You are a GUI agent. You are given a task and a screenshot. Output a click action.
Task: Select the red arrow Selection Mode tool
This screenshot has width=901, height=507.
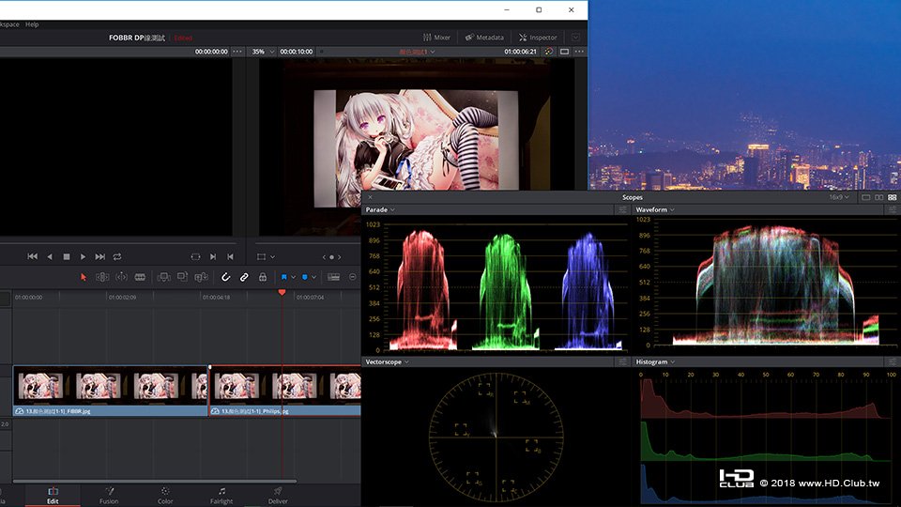click(x=84, y=277)
